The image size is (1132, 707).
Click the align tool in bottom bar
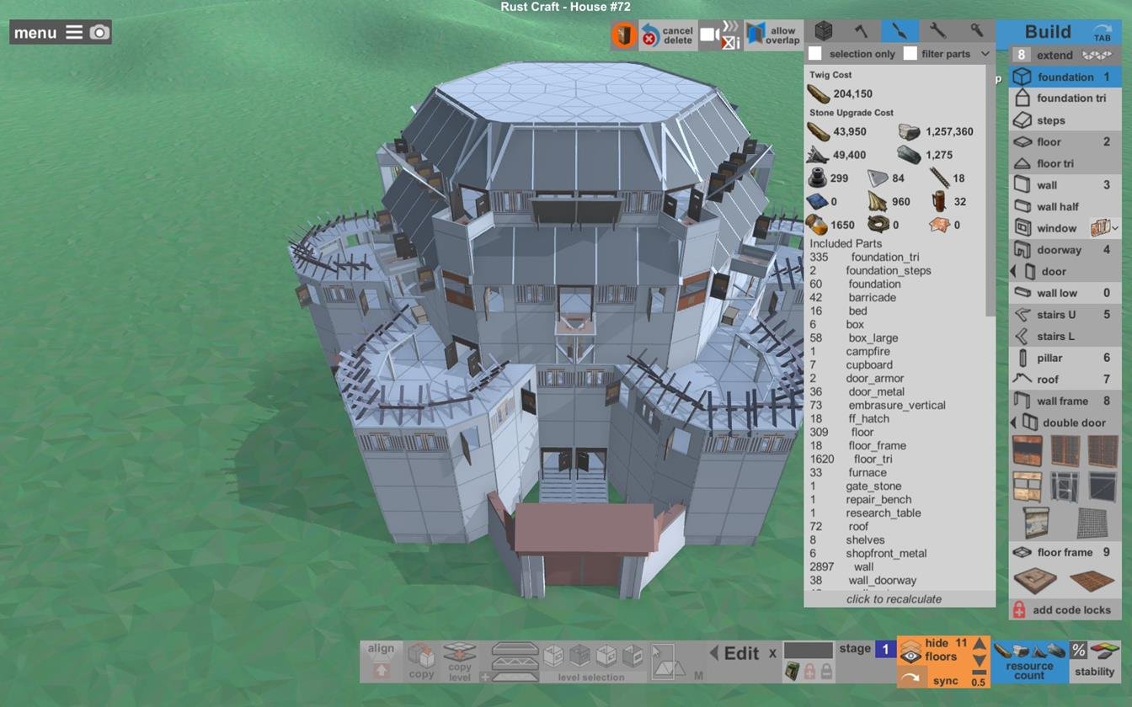tap(381, 661)
